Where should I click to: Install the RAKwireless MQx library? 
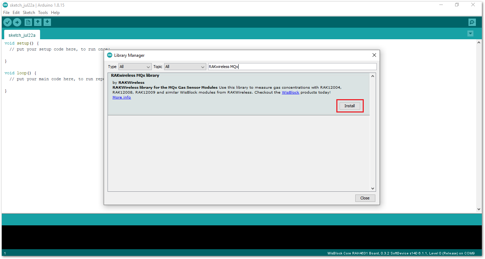350,106
